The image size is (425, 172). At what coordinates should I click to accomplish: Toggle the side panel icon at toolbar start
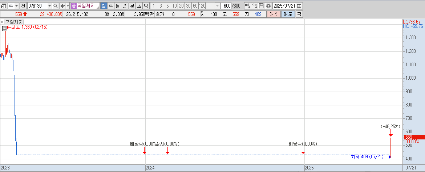4,6
